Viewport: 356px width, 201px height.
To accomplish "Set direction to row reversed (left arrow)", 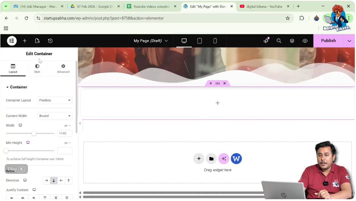I will click(x=61, y=181).
